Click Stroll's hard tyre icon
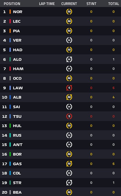Viewport: 121px width, 196px height. point(69,183)
